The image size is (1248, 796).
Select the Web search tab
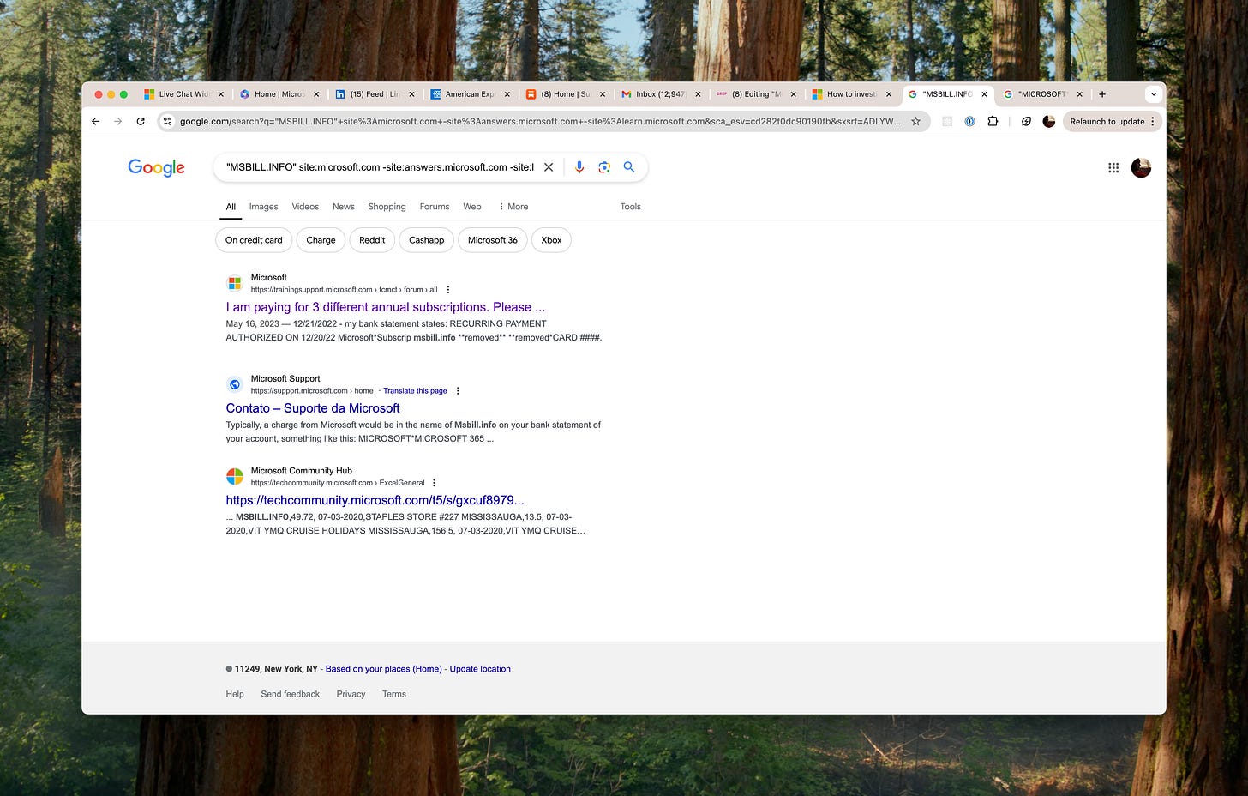(x=472, y=207)
